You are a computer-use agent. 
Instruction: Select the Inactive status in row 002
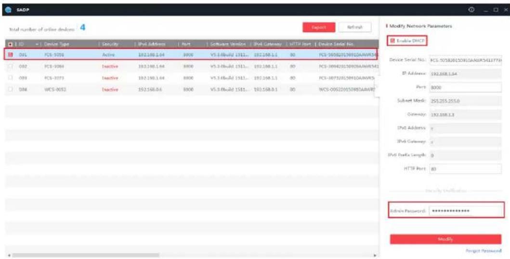coord(110,67)
